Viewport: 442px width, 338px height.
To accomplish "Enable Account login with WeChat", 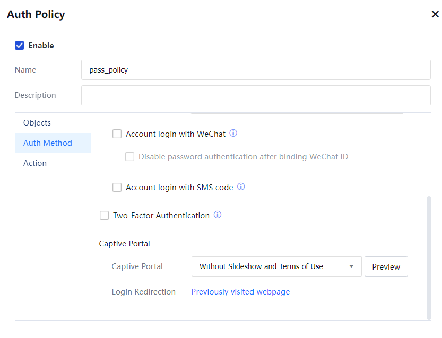I will click(x=117, y=134).
